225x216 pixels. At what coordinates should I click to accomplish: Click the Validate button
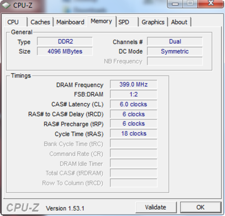coord(156,207)
